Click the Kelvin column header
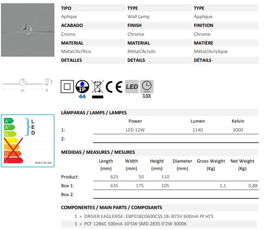Viewport: 268px width, 230px height. (238, 121)
